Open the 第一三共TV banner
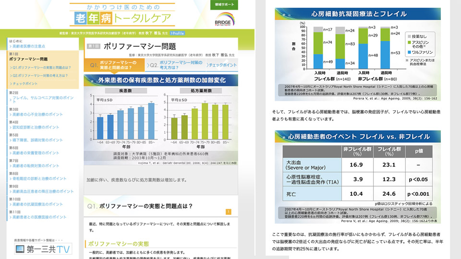461x259 pixels. coord(43,249)
